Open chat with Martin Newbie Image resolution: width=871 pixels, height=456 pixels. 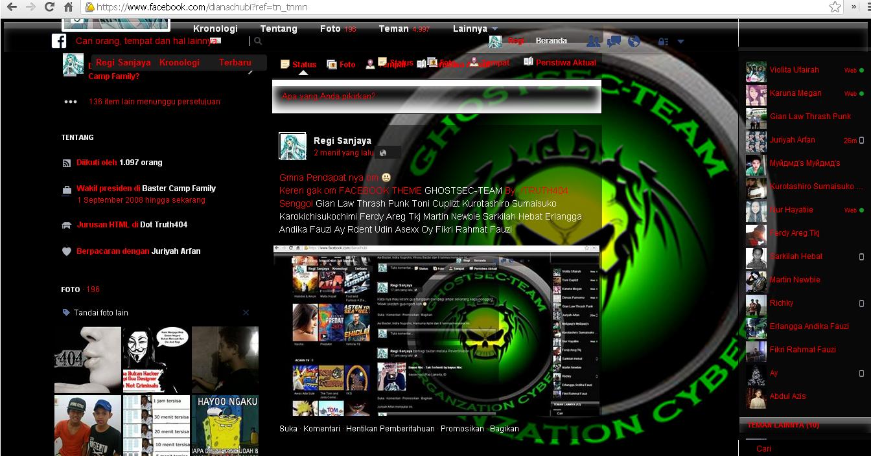click(x=804, y=280)
